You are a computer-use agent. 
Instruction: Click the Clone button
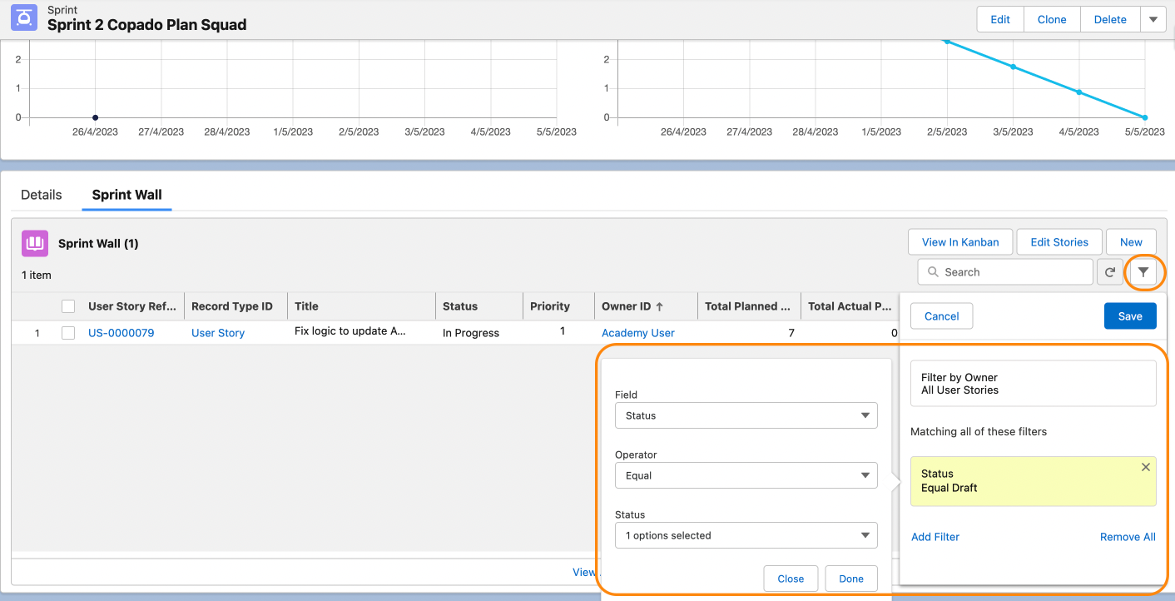(1052, 19)
